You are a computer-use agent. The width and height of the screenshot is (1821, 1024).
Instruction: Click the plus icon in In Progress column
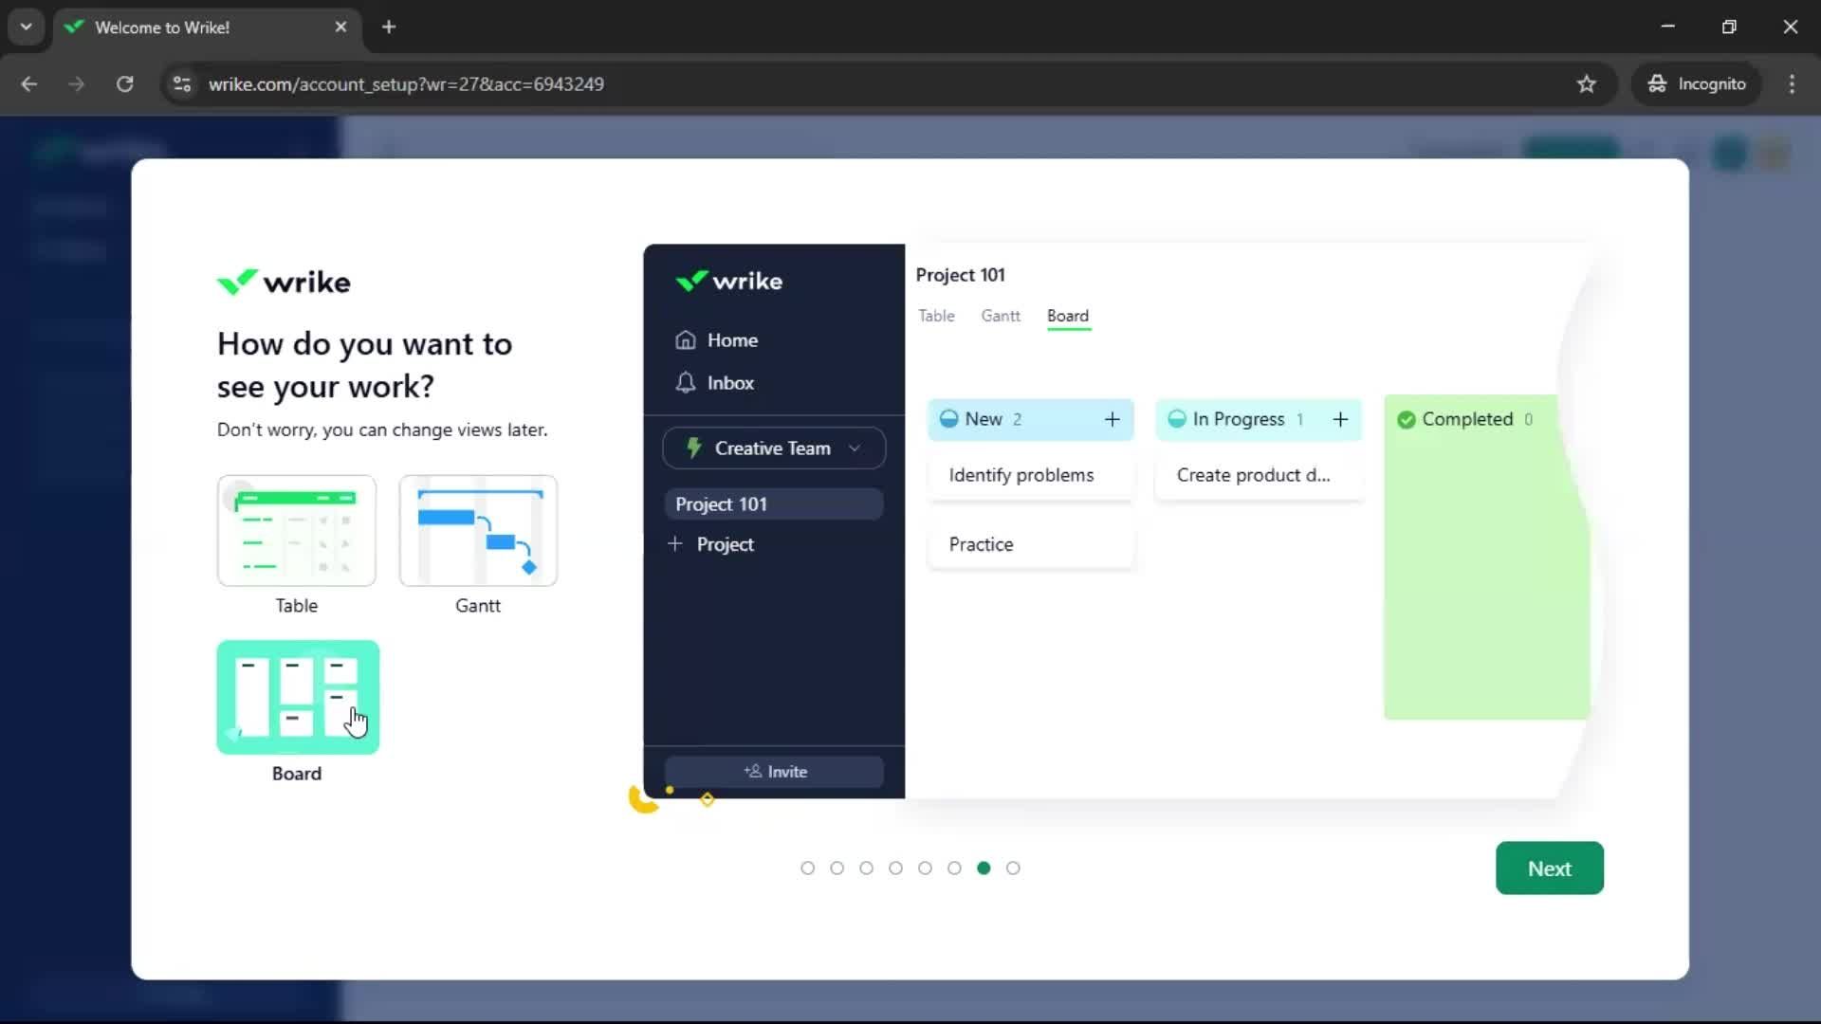(x=1340, y=420)
